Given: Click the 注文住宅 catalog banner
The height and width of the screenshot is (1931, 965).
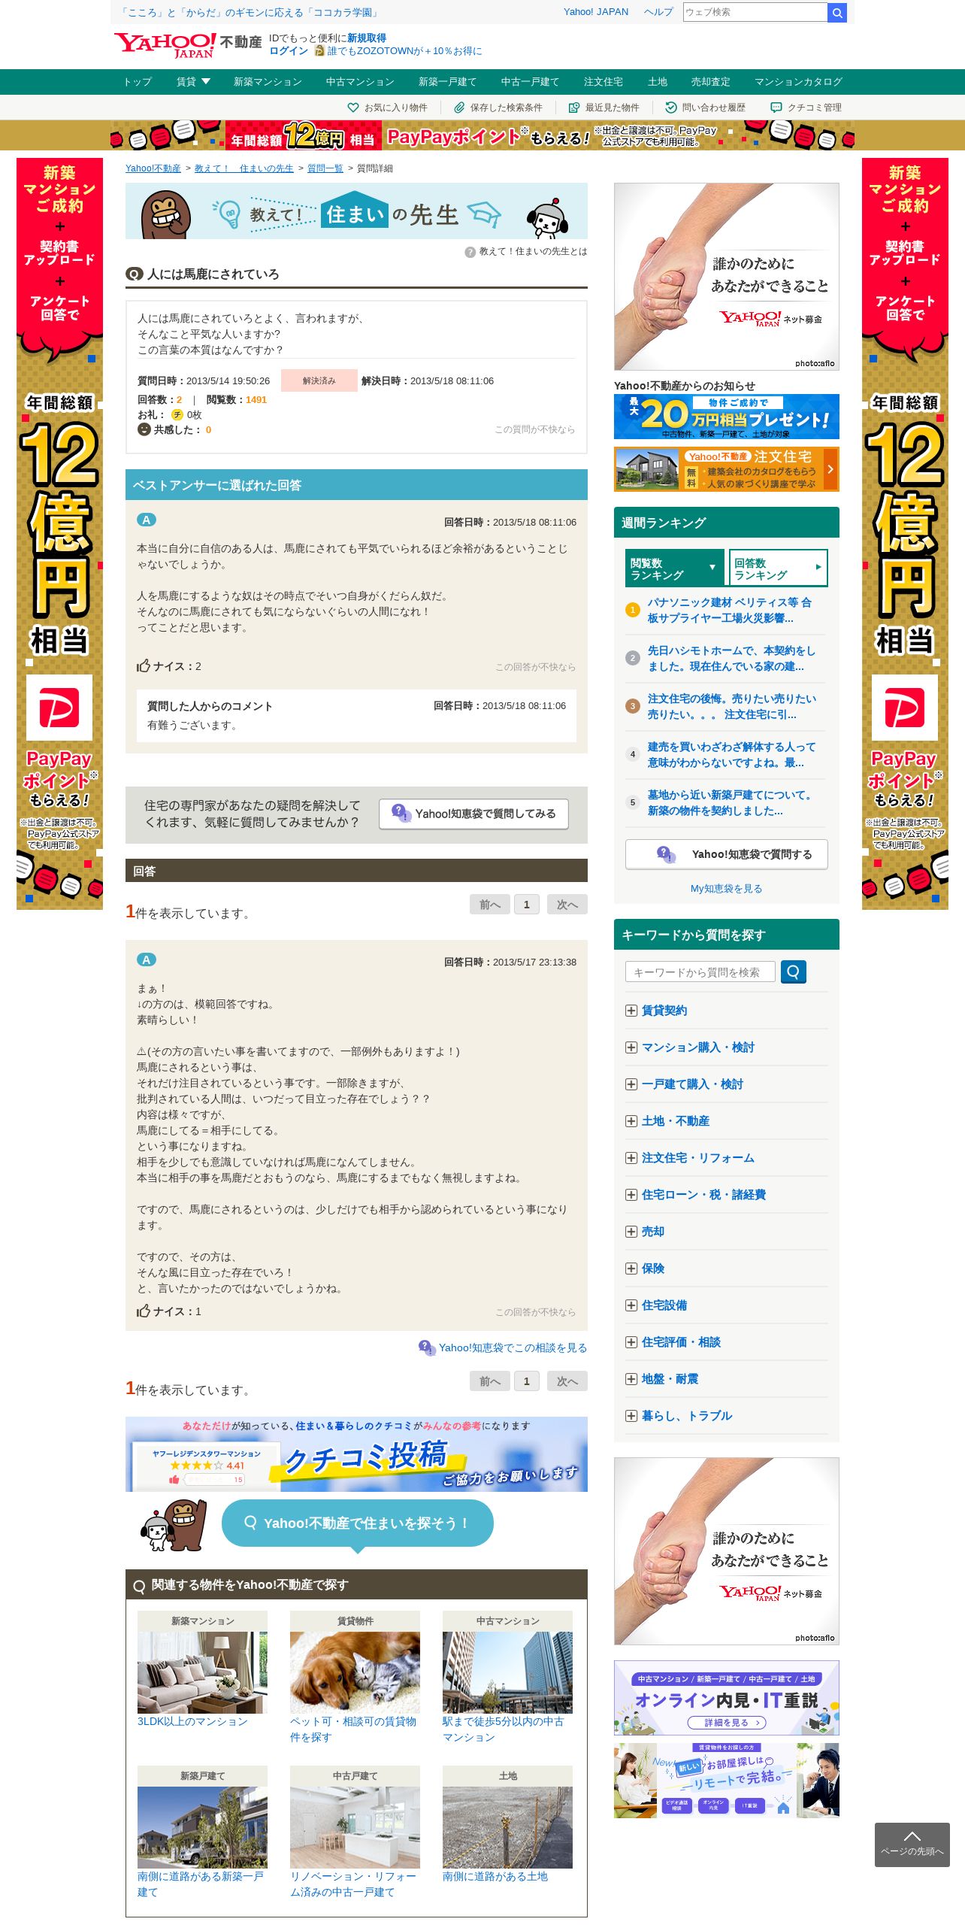Looking at the screenshot, I should [x=727, y=469].
